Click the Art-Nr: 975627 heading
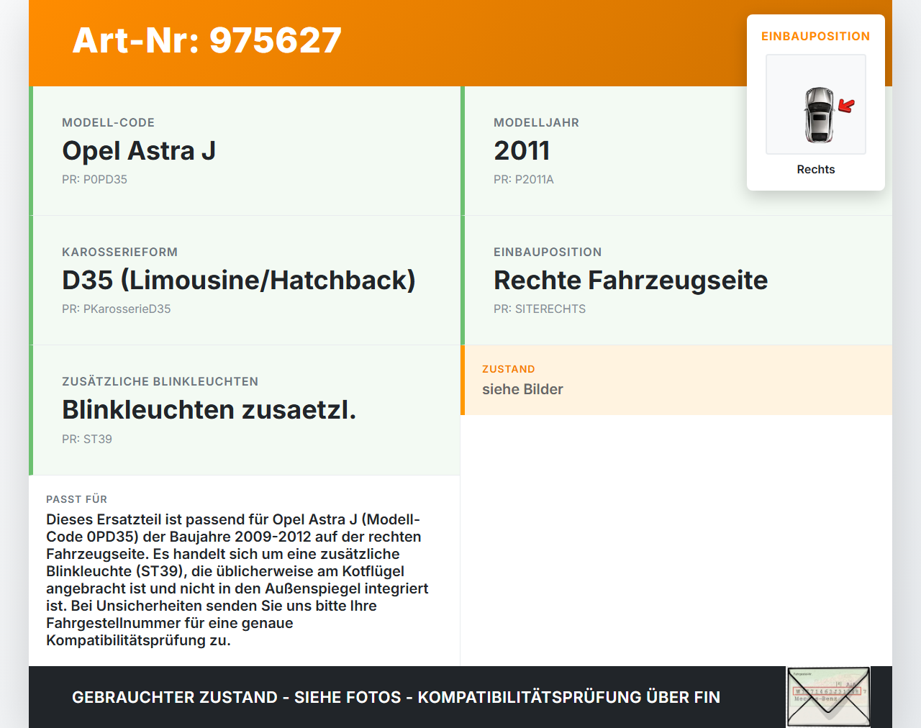 click(207, 41)
